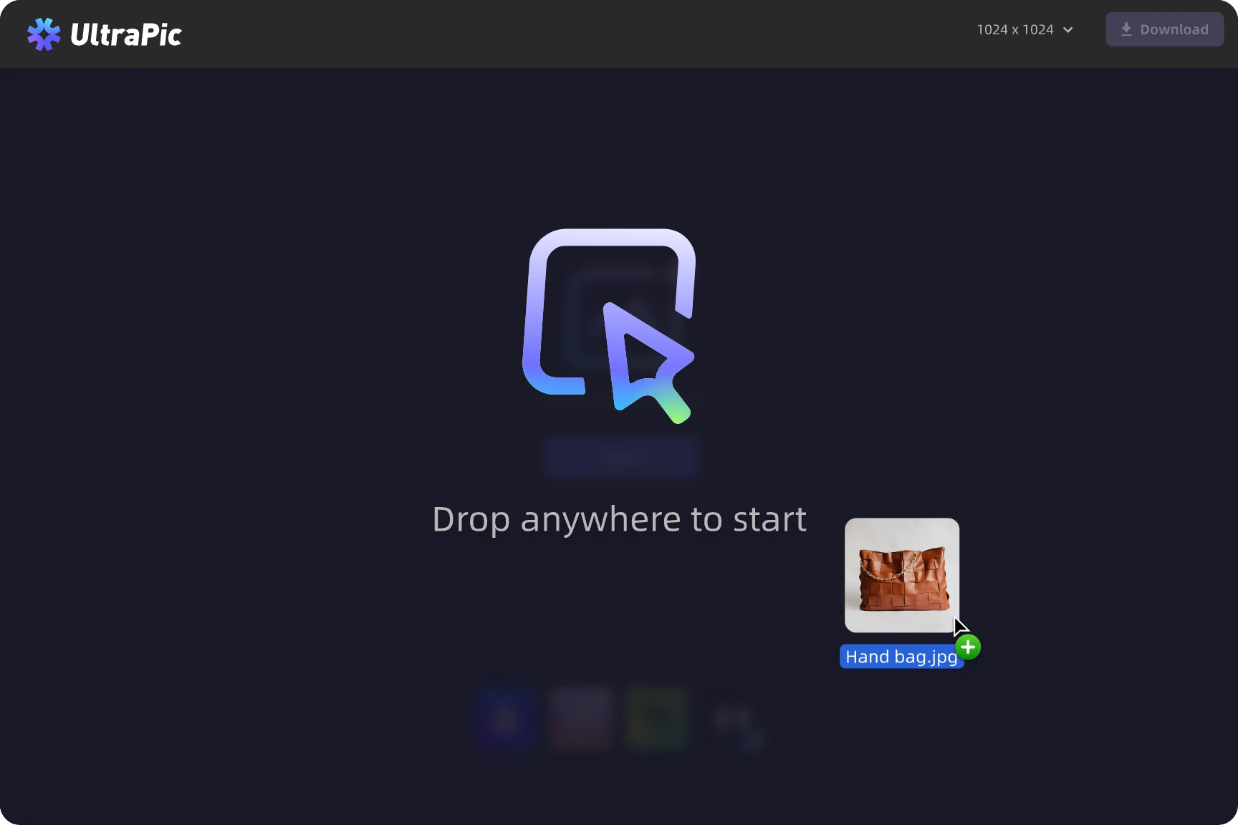Click the 'Drop anywhere to start' text
Viewport: 1238px width, 825px height.
(619, 518)
